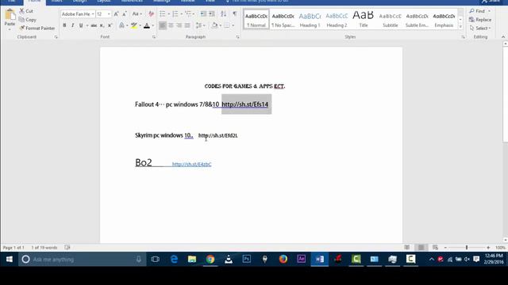Expand the Styles gallery more arrow

(460, 27)
